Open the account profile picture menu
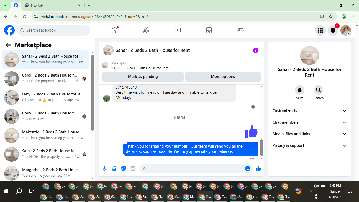The width and height of the screenshot is (359, 202). [x=346, y=30]
